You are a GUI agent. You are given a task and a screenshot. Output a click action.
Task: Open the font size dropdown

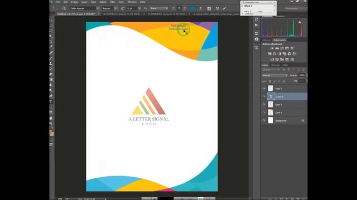coord(139,8)
